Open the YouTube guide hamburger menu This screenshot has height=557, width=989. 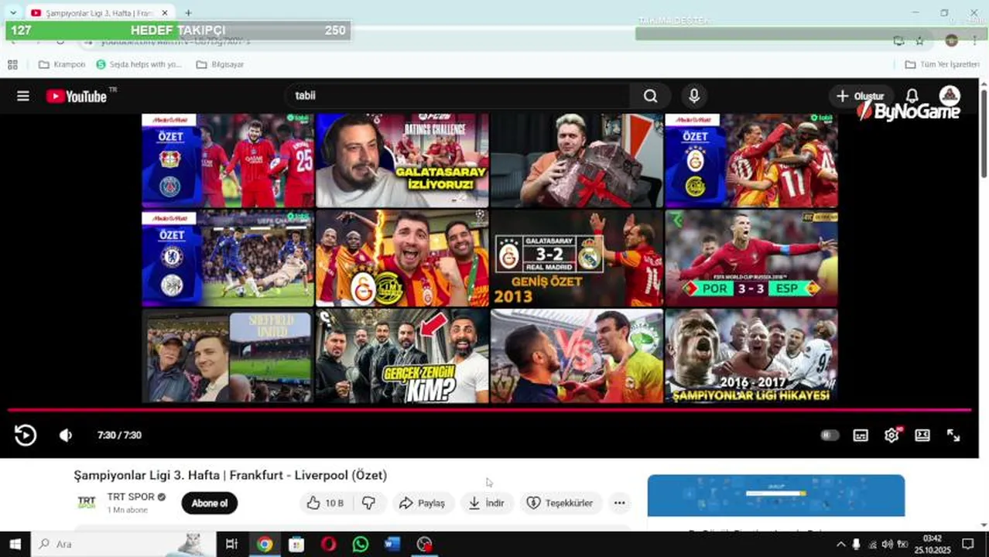click(x=23, y=96)
